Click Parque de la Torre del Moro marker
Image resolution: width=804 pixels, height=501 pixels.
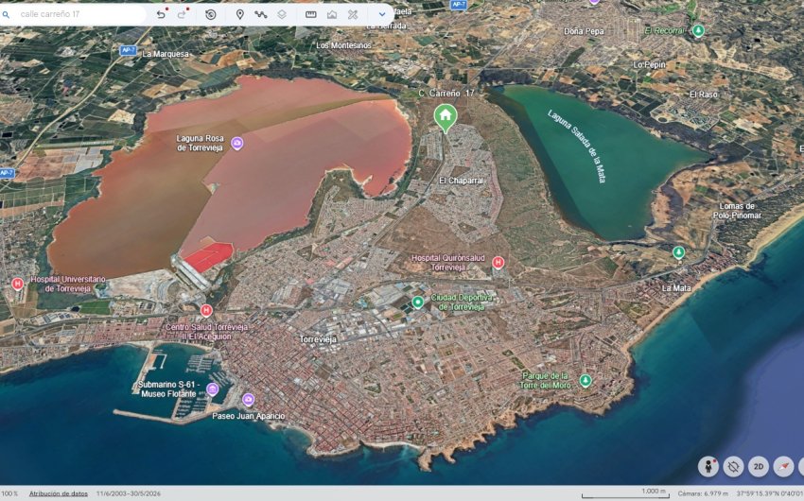pos(586,381)
